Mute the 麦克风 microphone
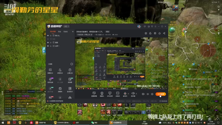This screenshot has width=222, height=125. 125,94
